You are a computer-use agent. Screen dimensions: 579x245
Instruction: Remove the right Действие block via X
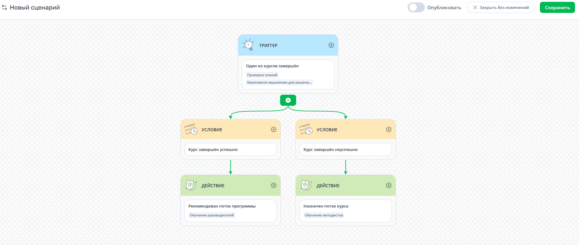[389, 185]
